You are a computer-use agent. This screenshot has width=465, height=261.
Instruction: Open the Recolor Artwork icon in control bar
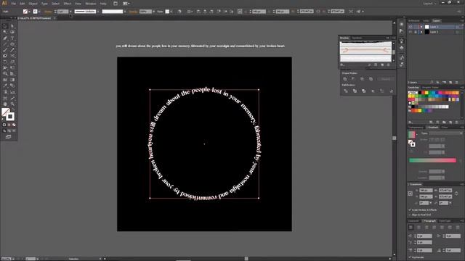[179, 12]
